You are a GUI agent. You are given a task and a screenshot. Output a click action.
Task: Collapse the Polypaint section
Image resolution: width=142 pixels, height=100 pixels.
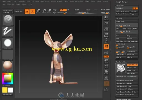[x=120, y=5]
